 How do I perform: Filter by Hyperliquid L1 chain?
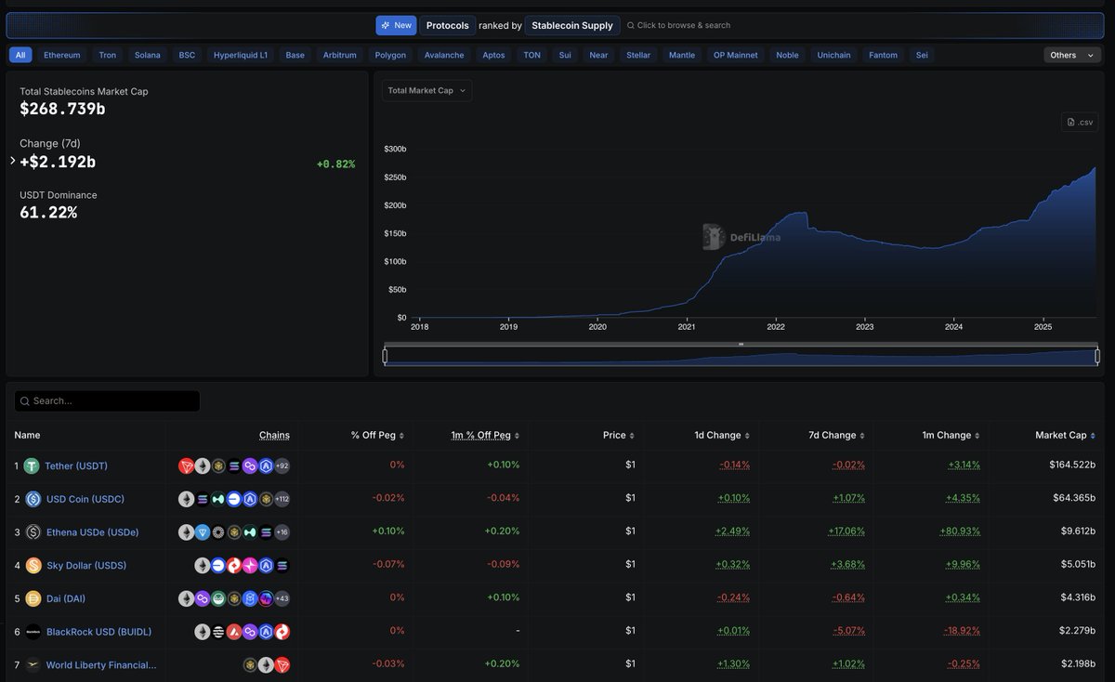pyautogui.click(x=241, y=55)
